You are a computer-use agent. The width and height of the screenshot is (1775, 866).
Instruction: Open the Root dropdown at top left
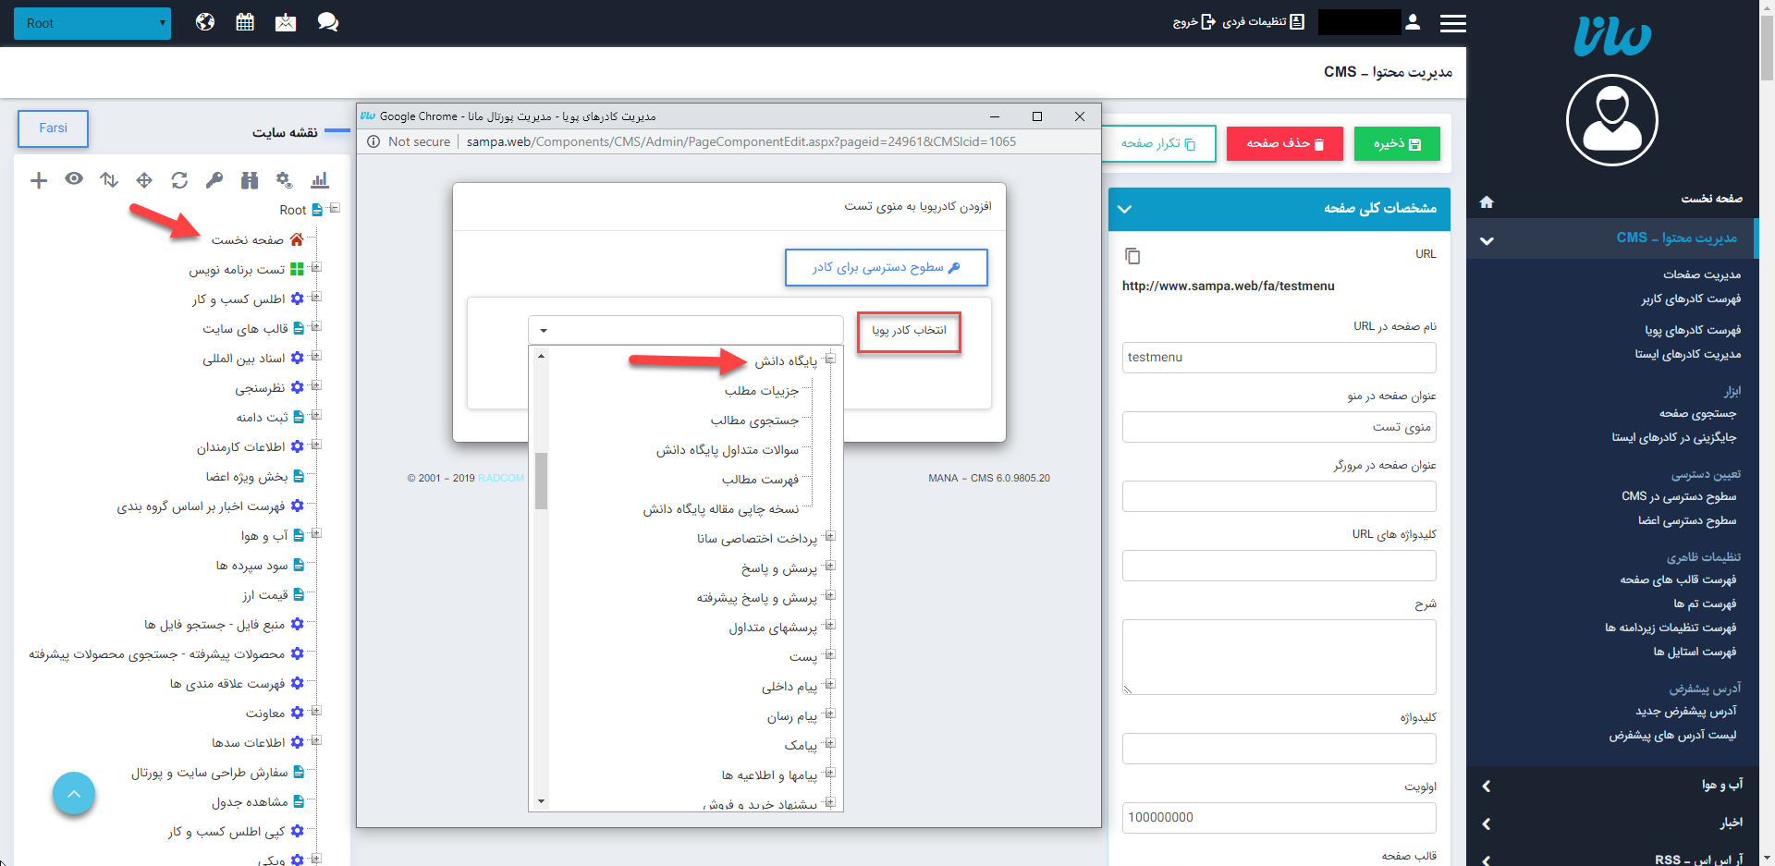coord(92,23)
